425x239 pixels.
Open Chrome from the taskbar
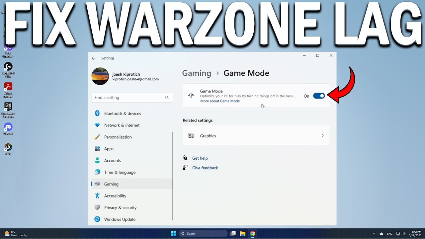pos(252,234)
